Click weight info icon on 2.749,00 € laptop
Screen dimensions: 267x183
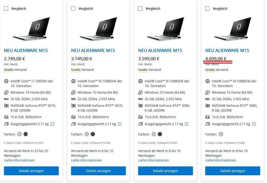52,124
